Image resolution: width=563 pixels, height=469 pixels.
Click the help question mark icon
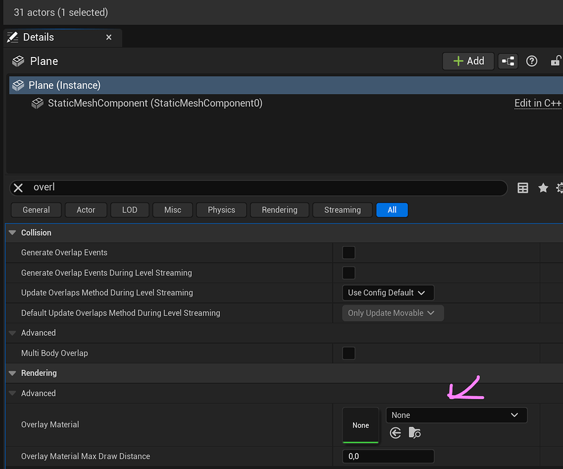(531, 61)
